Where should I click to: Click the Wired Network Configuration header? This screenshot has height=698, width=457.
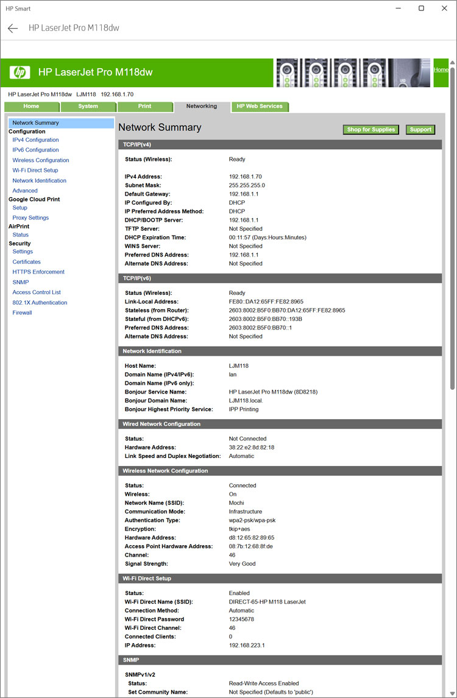(x=280, y=425)
